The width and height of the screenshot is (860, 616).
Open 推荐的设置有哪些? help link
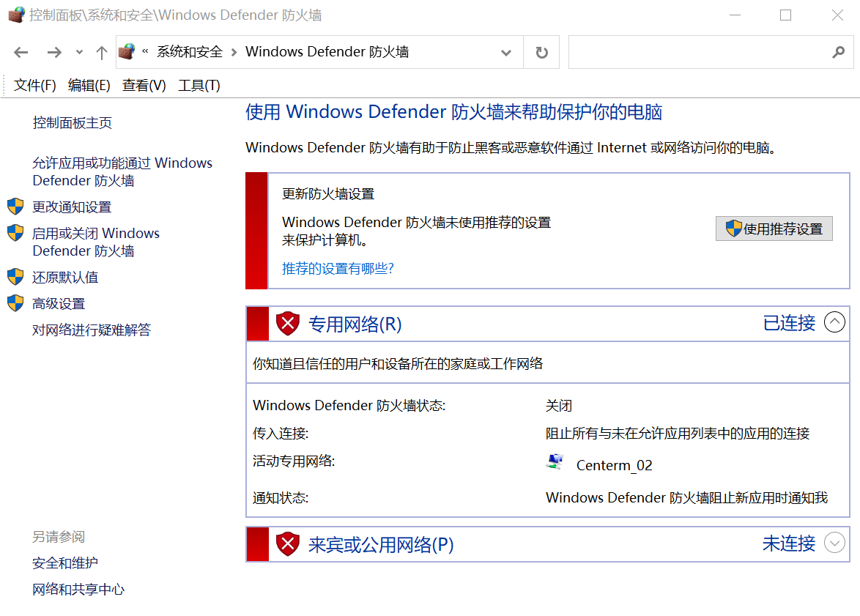tap(338, 268)
